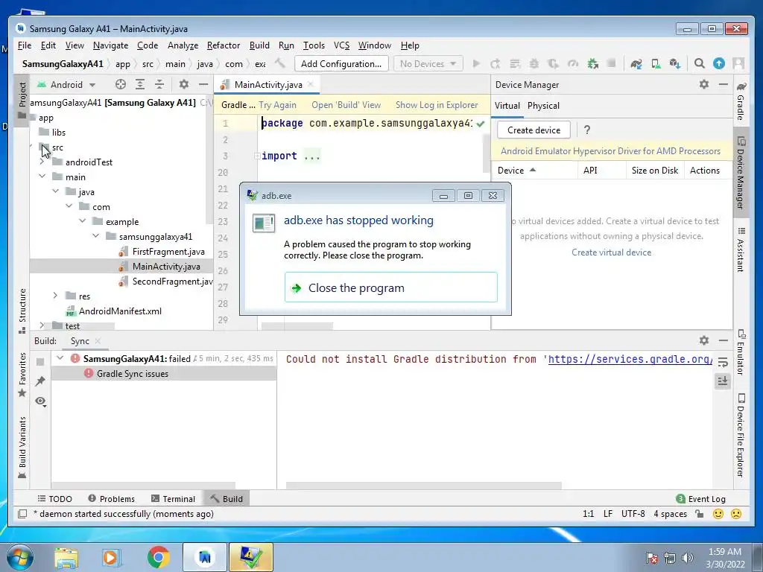Switch to the Physical devices tab
763x572 pixels.
pyautogui.click(x=543, y=106)
